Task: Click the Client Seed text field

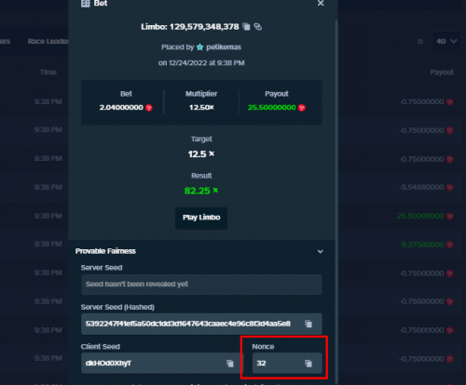Action: tap(160, 364)
